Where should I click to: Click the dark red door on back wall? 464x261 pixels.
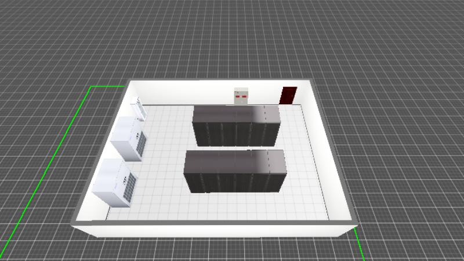288,95
